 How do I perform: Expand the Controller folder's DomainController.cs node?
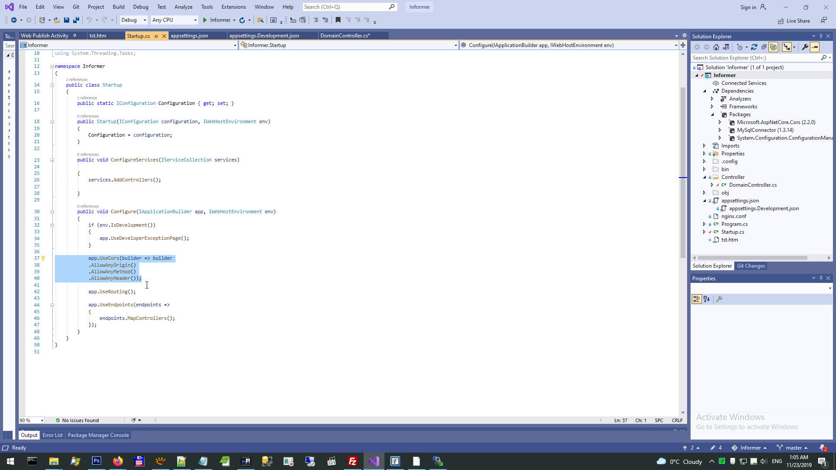click(x=712, y=185)
